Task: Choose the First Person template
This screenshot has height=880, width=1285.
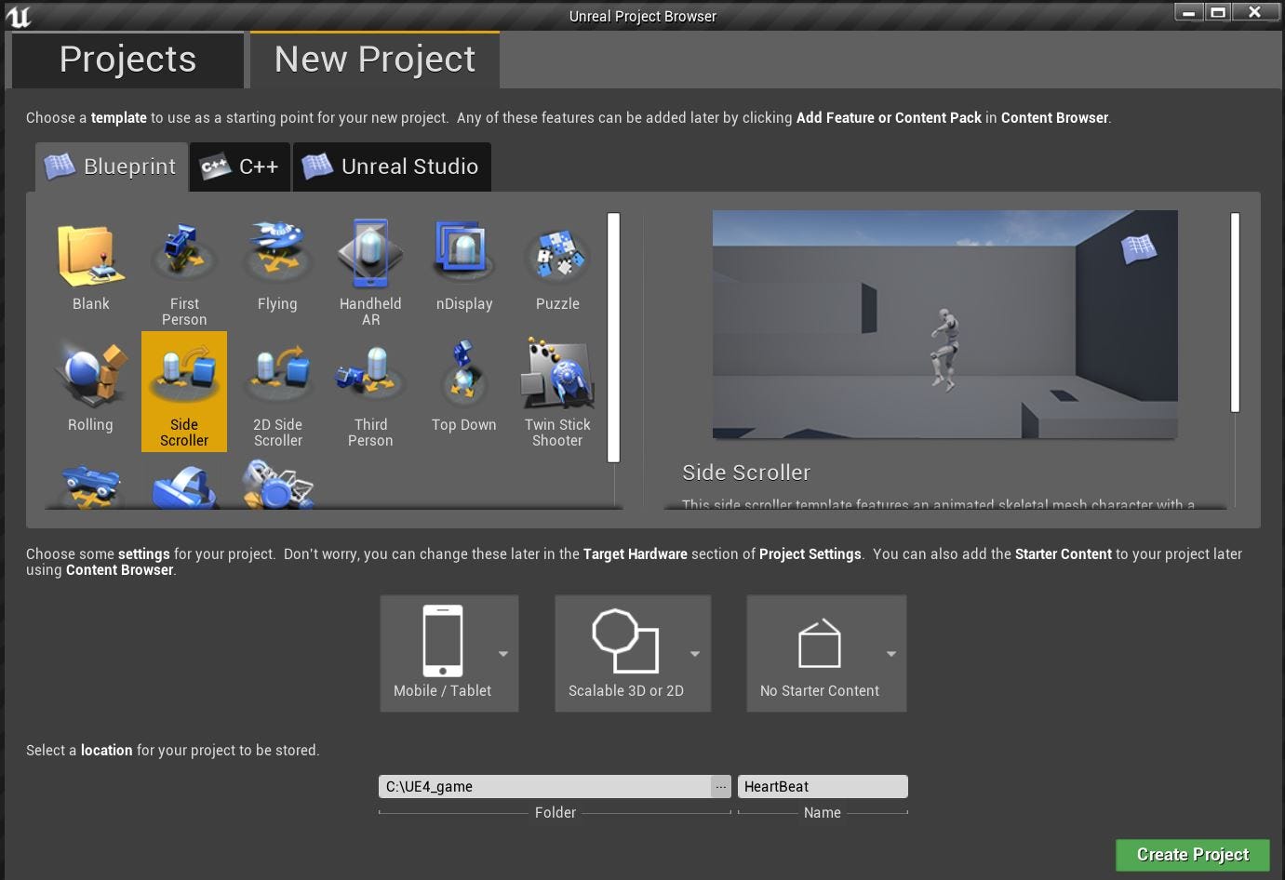Action: [x=183, y=265]
